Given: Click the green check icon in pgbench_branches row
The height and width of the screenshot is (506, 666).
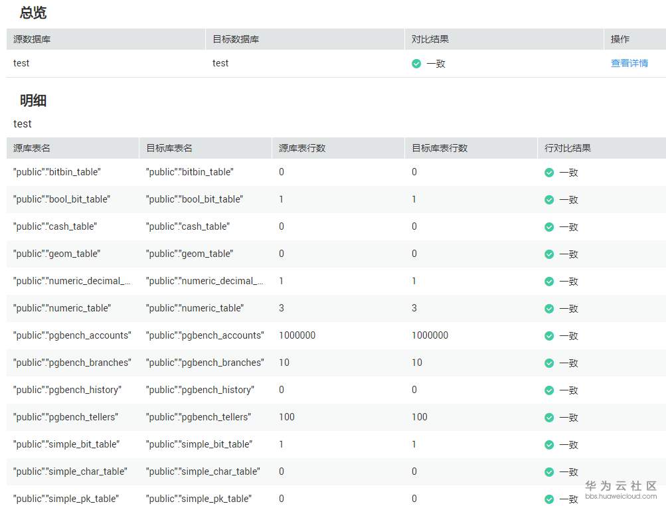Looking at the screenshot, I should (x=549, y=363).
